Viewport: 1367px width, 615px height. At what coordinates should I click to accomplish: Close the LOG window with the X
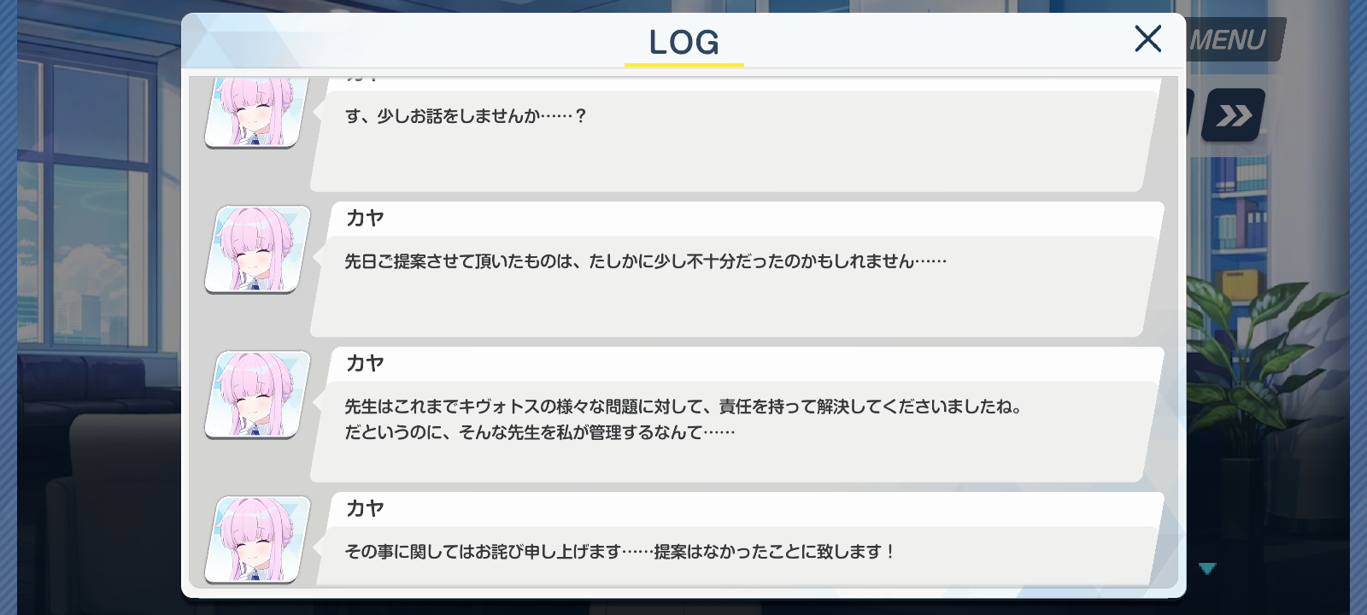pyautogui.click(x=1147, y=38)
